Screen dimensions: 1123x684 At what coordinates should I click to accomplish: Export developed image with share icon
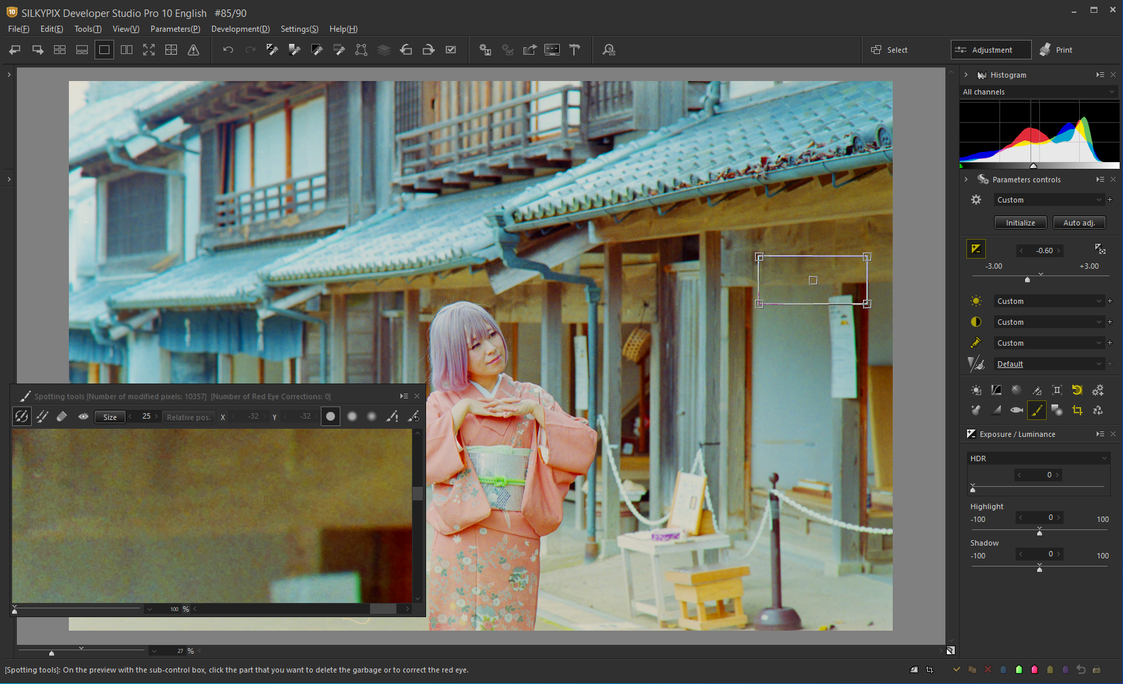(x=529, y=50)
